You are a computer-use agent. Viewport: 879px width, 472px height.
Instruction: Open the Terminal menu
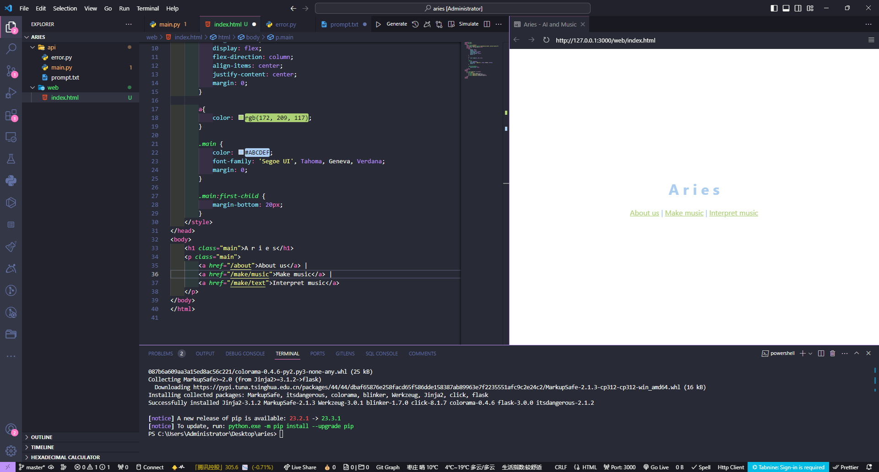point(147,8)
